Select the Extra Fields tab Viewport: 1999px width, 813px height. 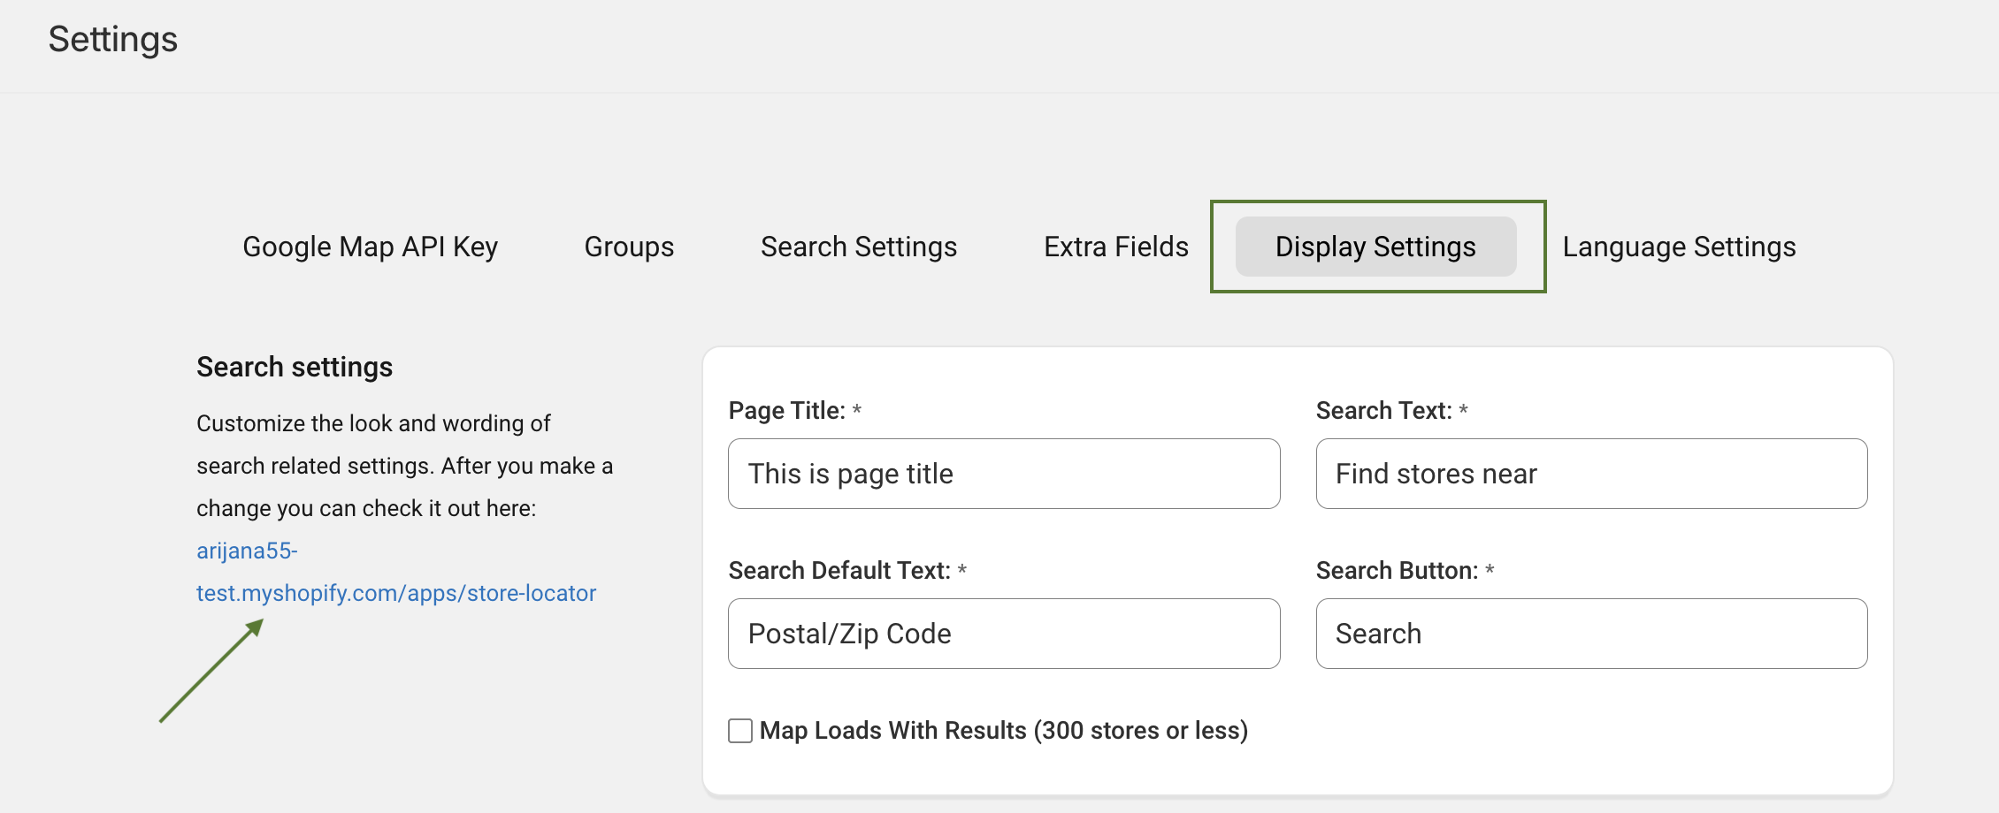click(1115, 247)
